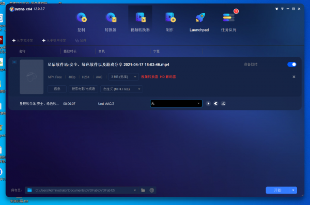Image resolution: width=310 pixels, height=205 pixels.
Task: Click the 00:00:07 duration value
Action: 69,104
